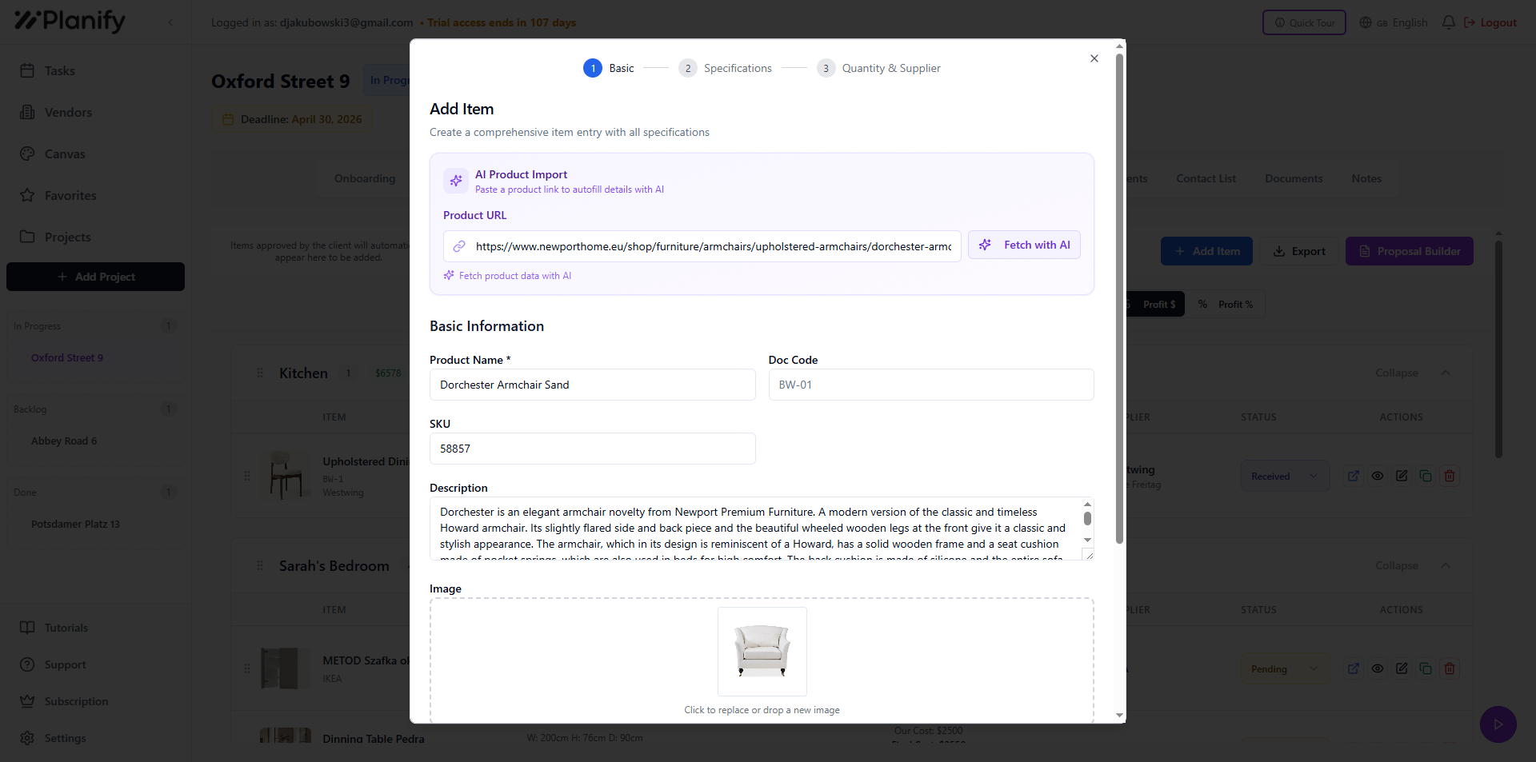The width and height of the screenshot is (1536, 762).
Task: Click the purple play button in the corner
Action: tap(1498, 724)
